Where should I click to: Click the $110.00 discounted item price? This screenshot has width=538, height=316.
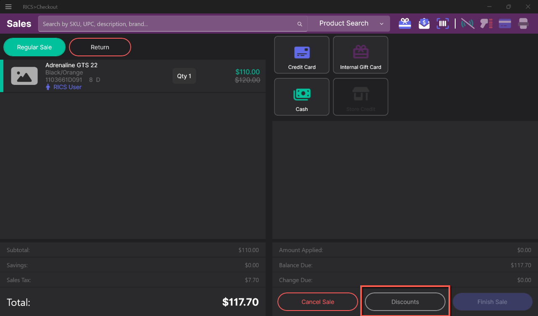[x=248, y=72]
